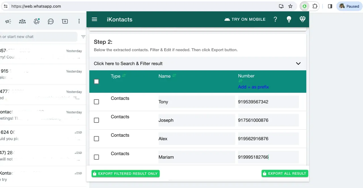363x188 pixels.
Task: Edit the Alex name field
Action: pyautogui.click(x=197, y=139)
